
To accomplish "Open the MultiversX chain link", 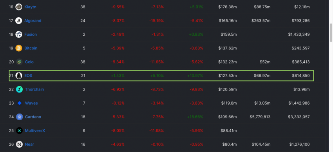I will coord(35,130).
